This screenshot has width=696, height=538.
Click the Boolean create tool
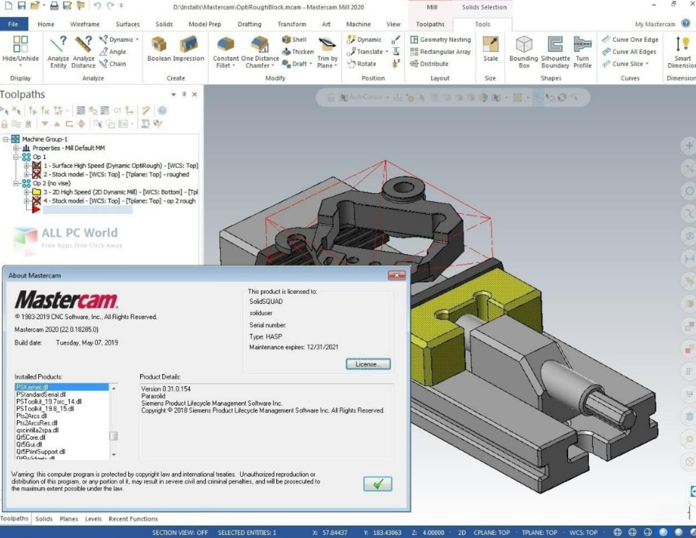coord(158,49)
